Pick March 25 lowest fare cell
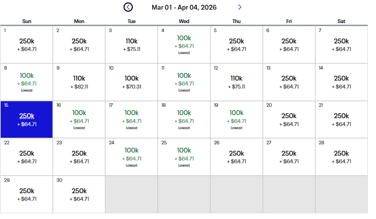This screenshot has height=219, width=376. [x=184, y=157]
